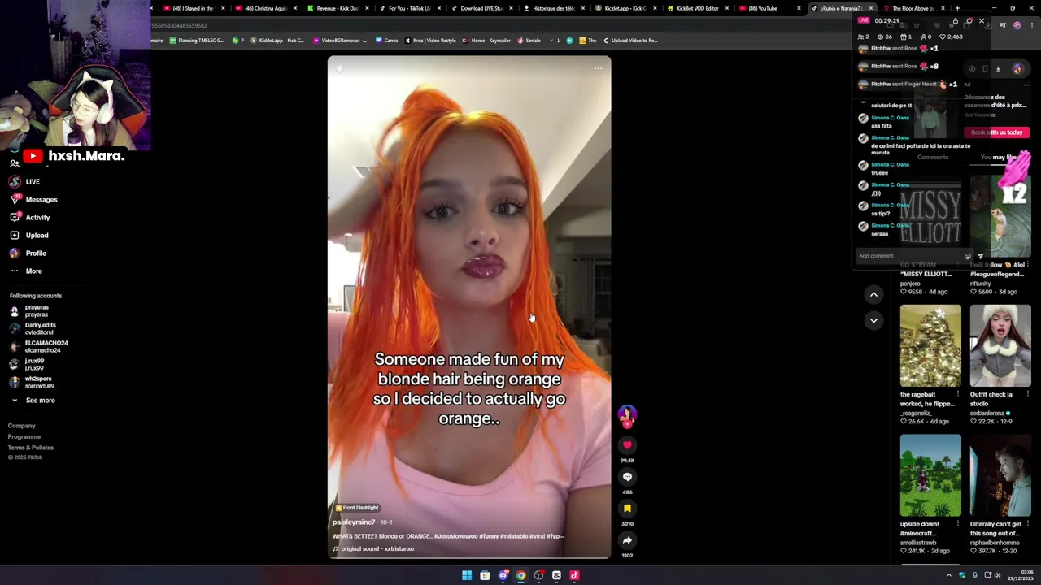Open the Outfit check la studio thumbnail
This screenshot has height=585, width=1041.
click(1000, 345)
